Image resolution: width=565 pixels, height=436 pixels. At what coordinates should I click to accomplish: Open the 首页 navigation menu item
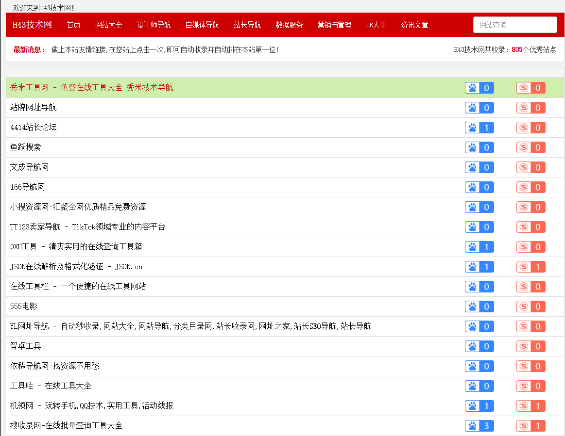74,25
